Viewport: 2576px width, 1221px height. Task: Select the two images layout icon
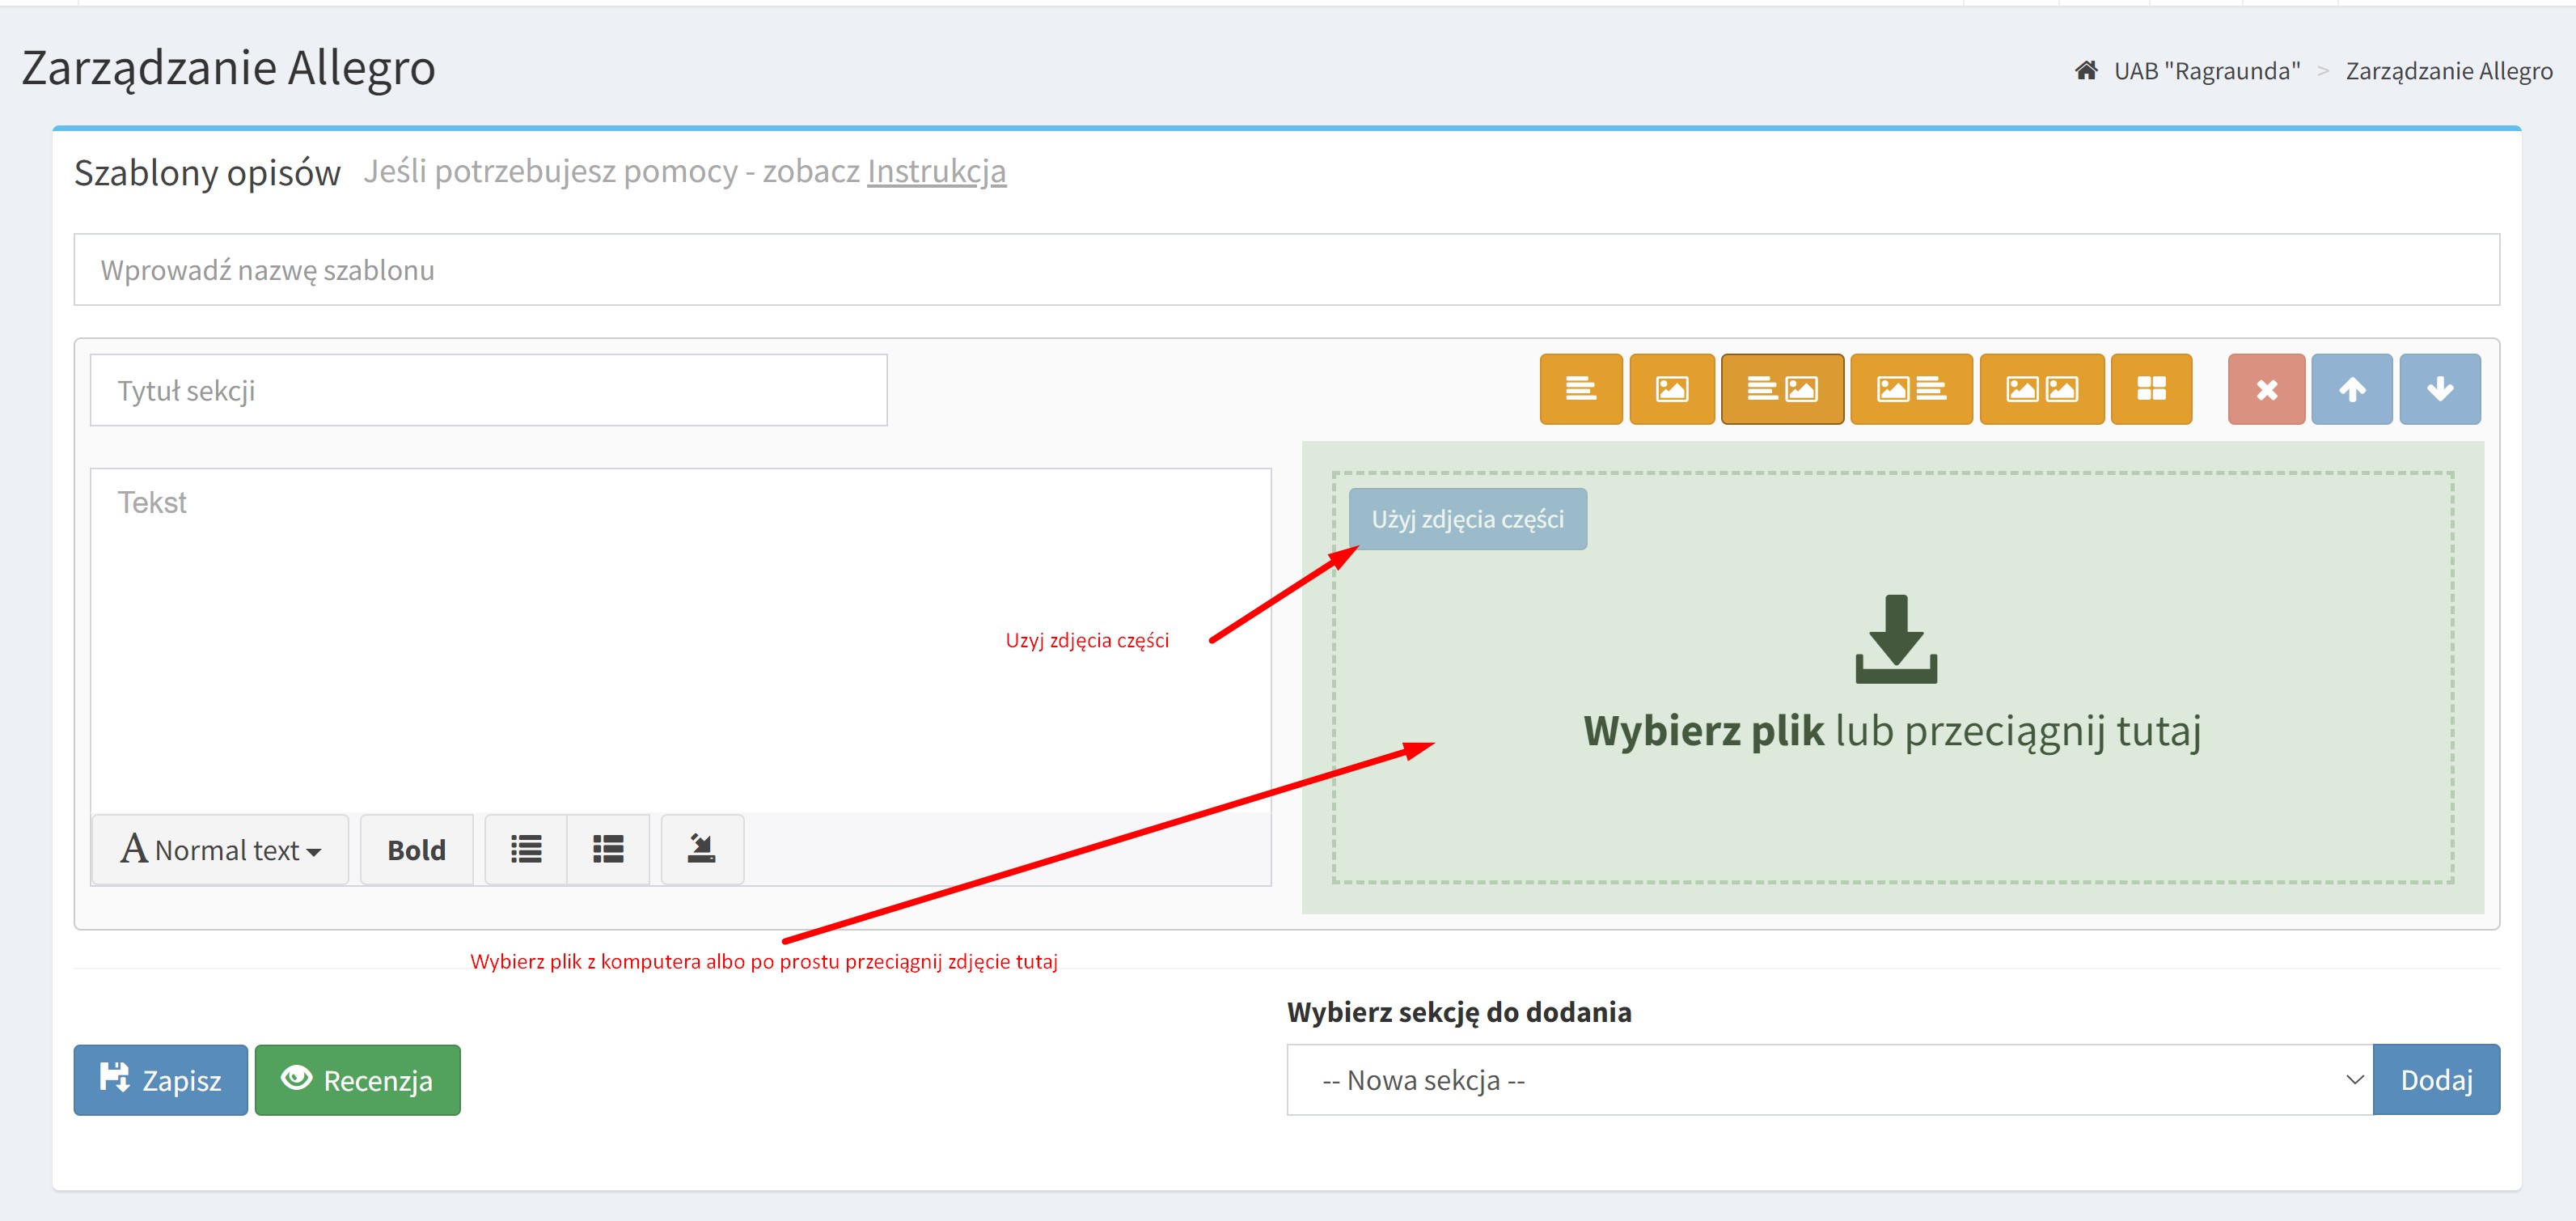2041,389
